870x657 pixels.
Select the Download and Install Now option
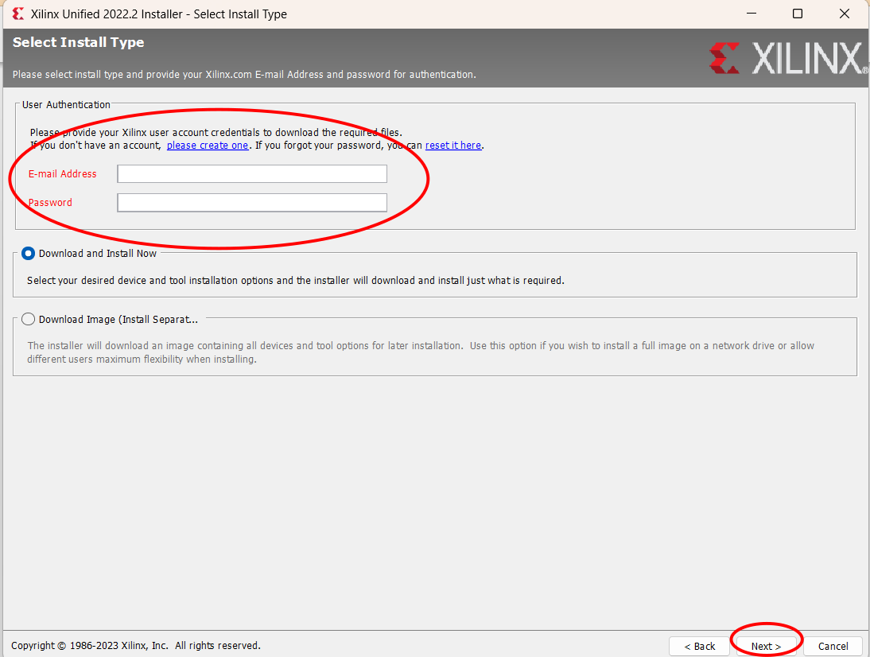click(28, 253)
